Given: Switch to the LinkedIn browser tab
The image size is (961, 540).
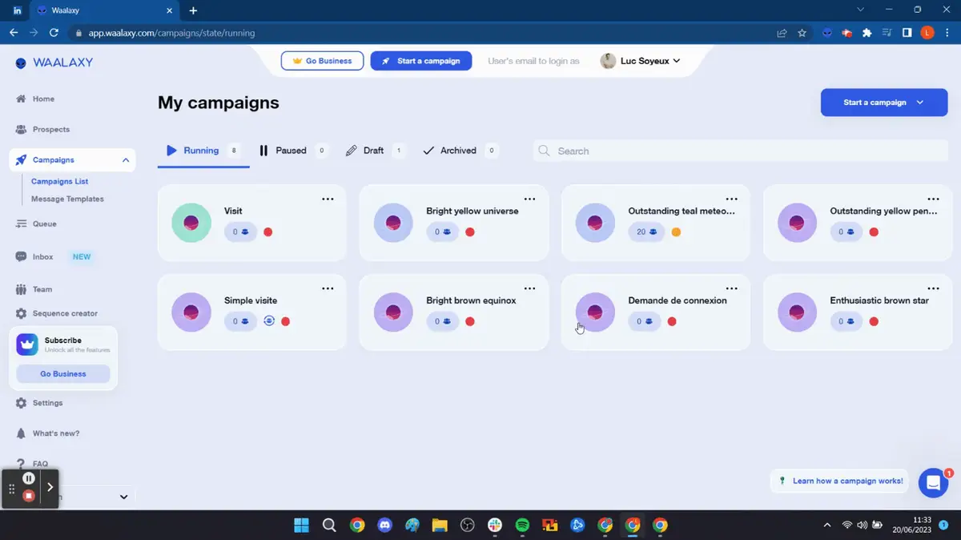Looking at the screenshot, I should (x=17, y=10).
